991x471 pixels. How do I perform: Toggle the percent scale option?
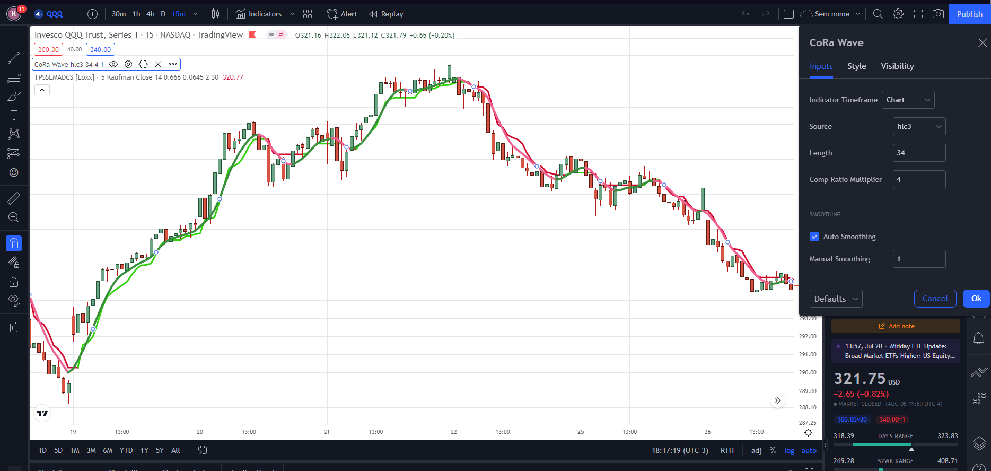coord(773,450)
